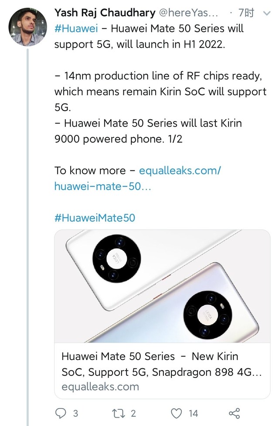The width and height of the screenshot is (279, 426).
Task: Open the #Huawei hashtag
Action: (x=76, y=29)
